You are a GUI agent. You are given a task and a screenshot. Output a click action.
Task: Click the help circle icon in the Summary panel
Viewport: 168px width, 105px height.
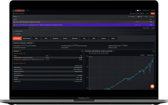click(82, 51)
